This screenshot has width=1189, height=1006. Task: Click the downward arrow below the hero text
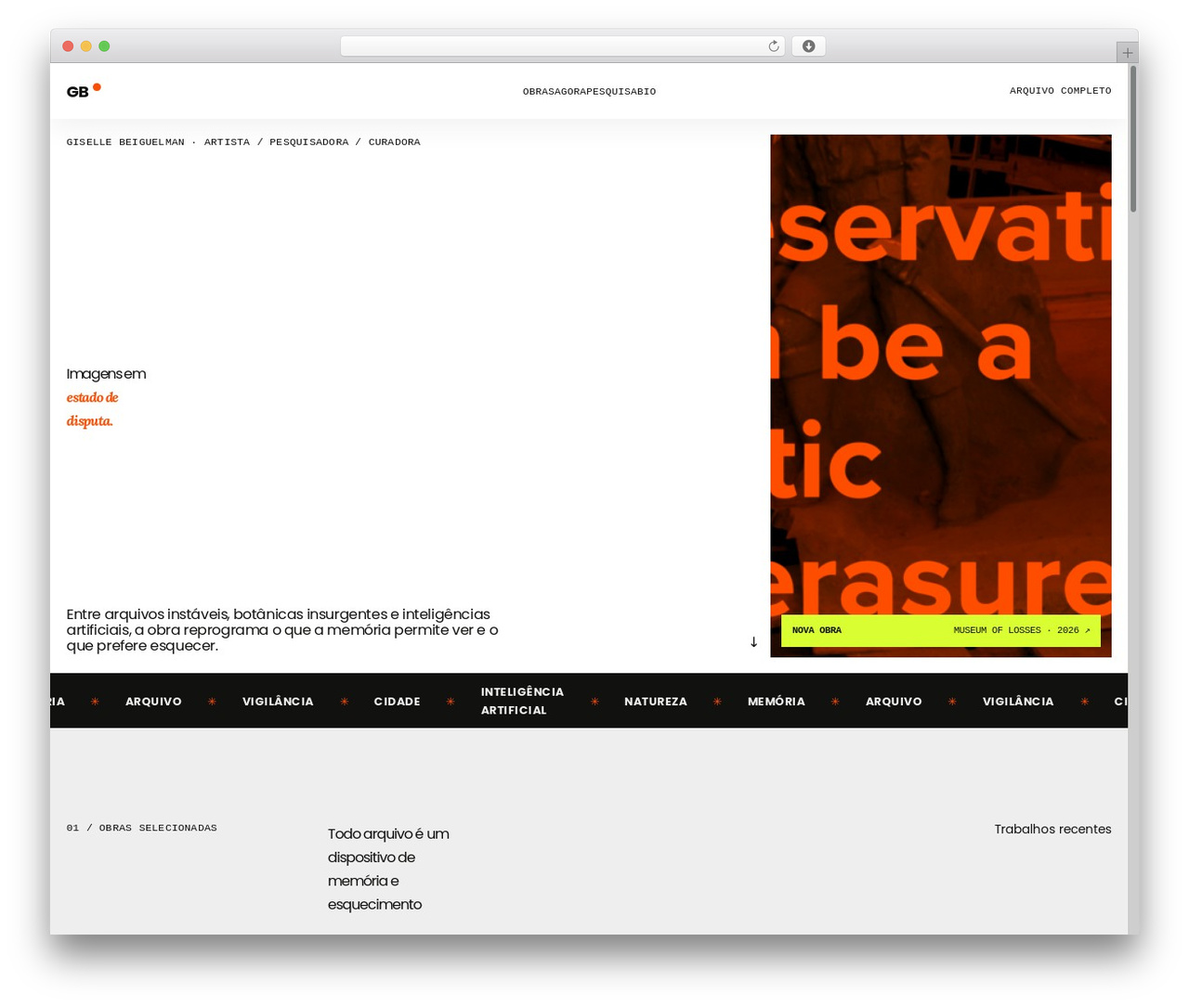(x=753, y=641)
